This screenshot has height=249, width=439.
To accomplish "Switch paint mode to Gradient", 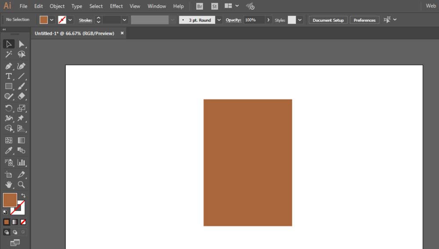I will [15, 222].
